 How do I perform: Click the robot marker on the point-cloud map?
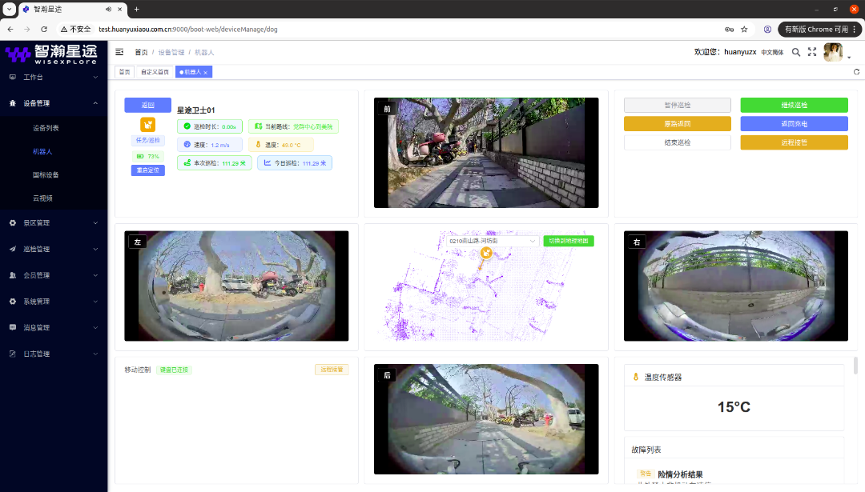(485, 254)
